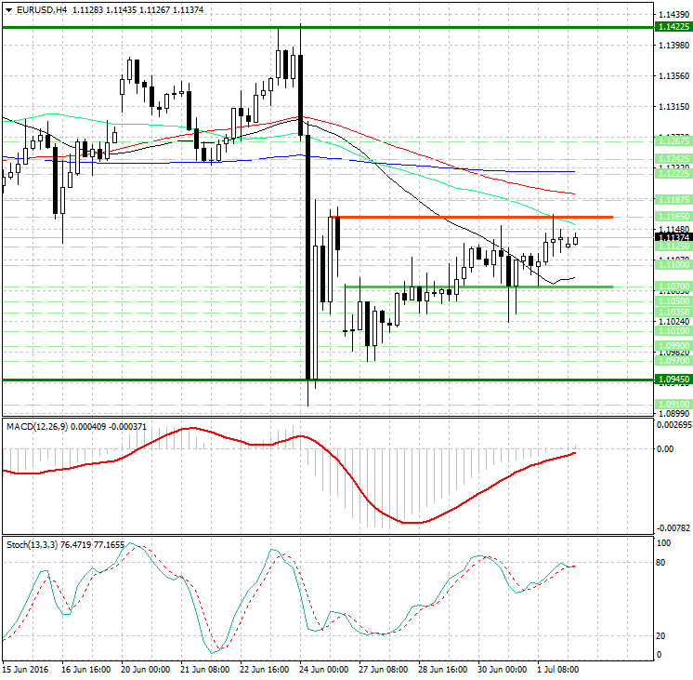Select the 1.10700 level price label

tap(673, 287)
